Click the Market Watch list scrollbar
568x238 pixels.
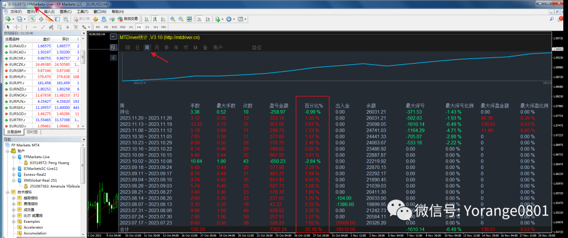click(x=83, y=57)
